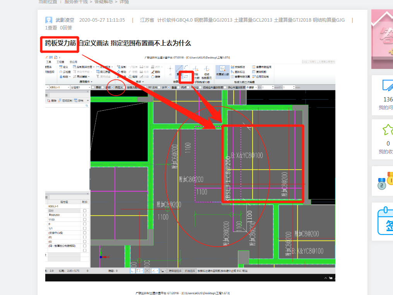Go to 服务新干线 in the breadcrumb
This screenshot has height=295, width=393.
click(x=76, y=2)
